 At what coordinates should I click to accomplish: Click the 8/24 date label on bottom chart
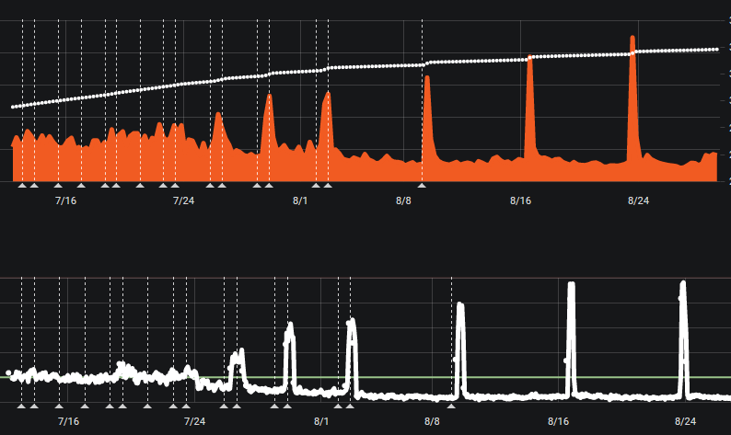685,420
